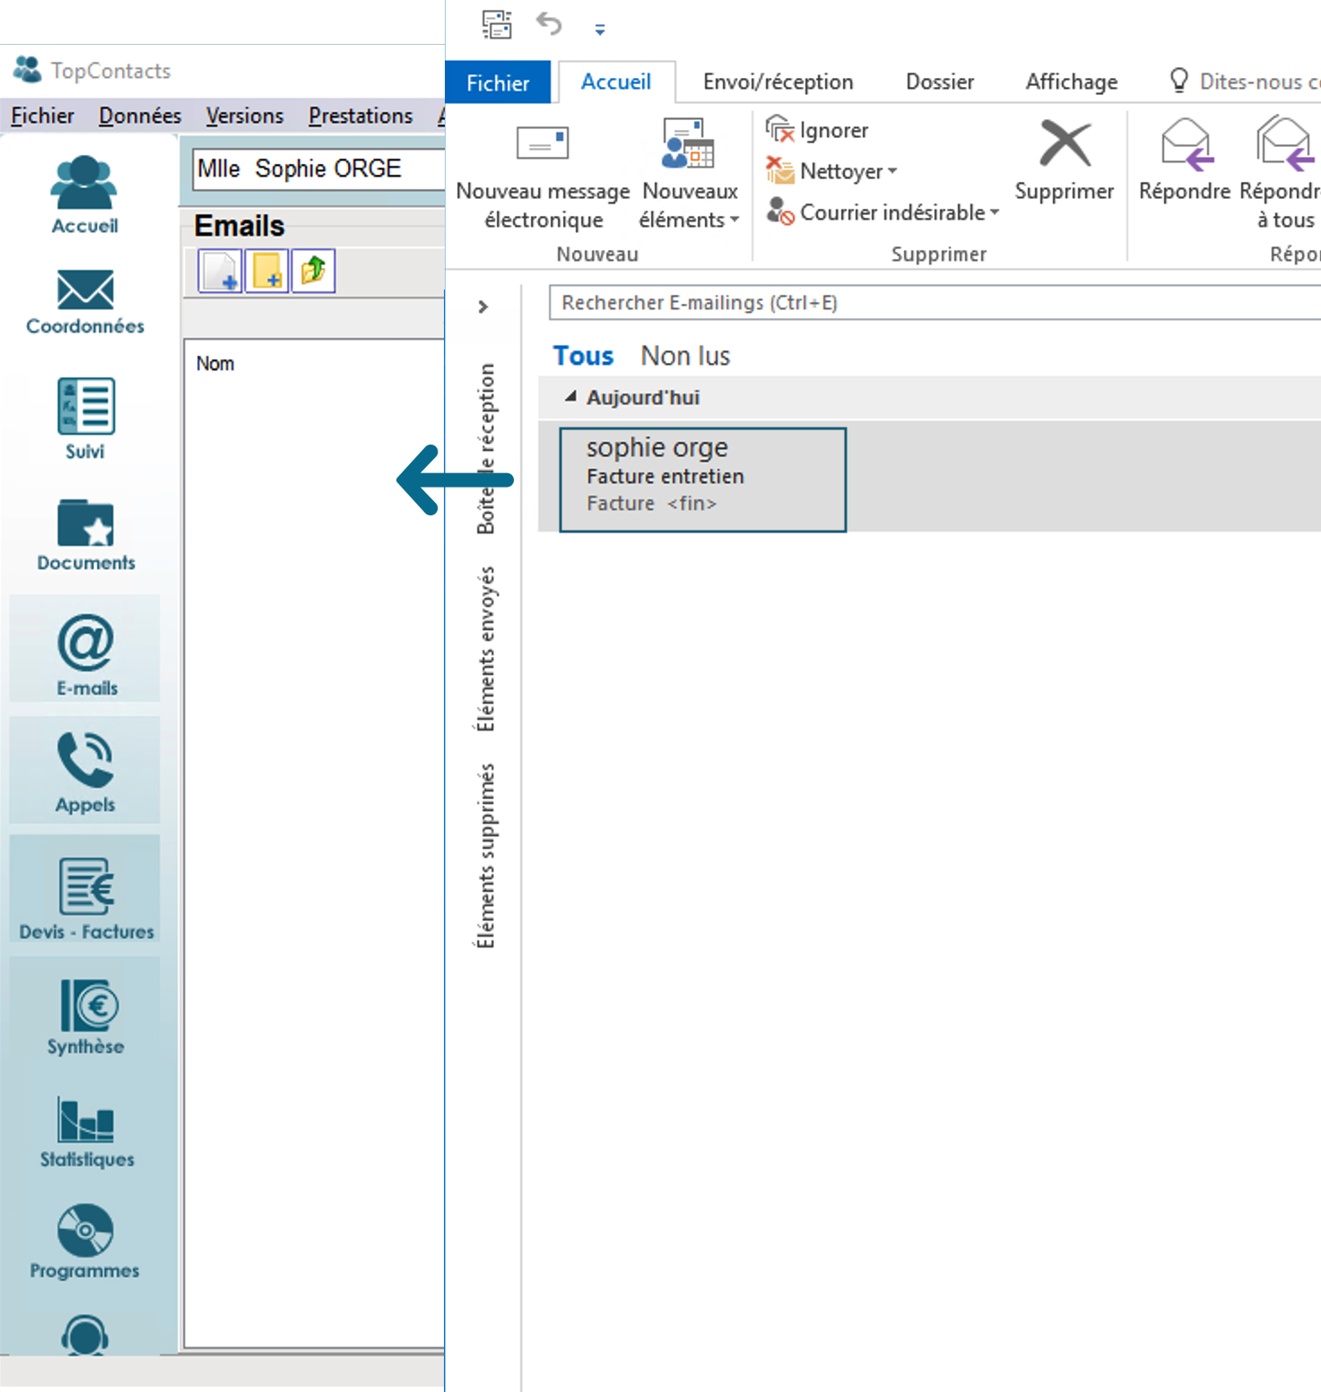Open Statistiques from the sidebar
Viewport: 1321px width, 1392px height.
pyautogui.click(x=85, y=1130)
